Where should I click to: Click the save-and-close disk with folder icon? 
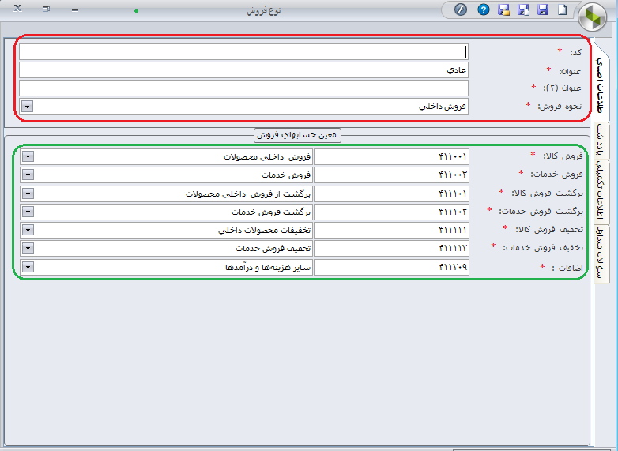(503, 9)
